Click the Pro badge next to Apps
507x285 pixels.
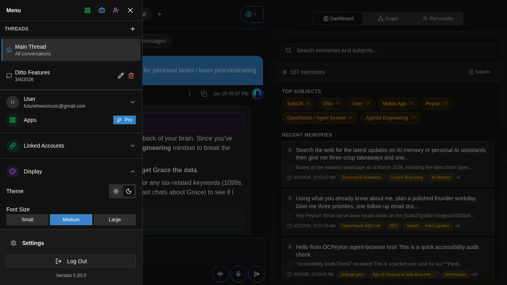pos(124,120)
